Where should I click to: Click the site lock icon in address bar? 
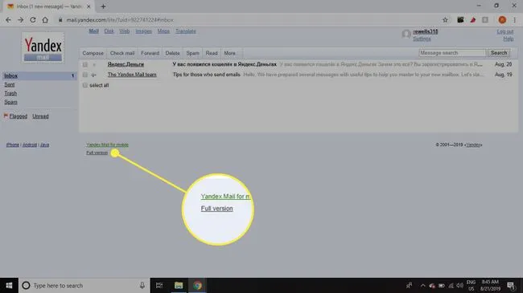coord(60,20)
